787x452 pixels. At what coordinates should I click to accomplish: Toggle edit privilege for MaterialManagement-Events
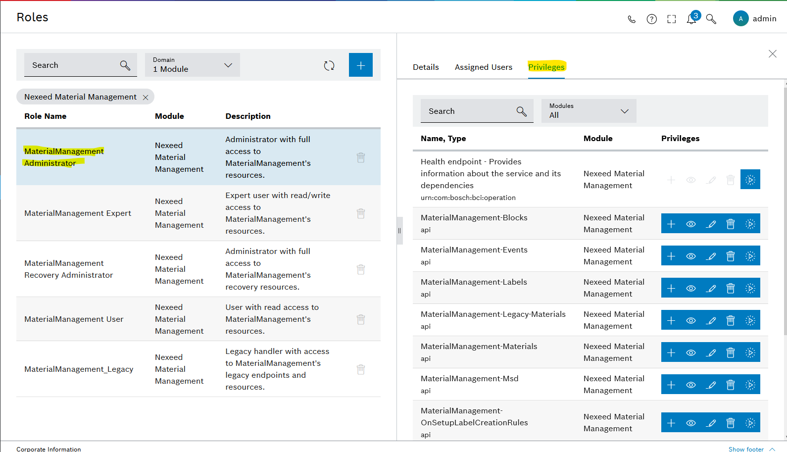(711, 256)
